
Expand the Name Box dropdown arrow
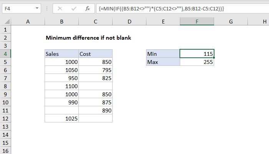coord(37,8)
